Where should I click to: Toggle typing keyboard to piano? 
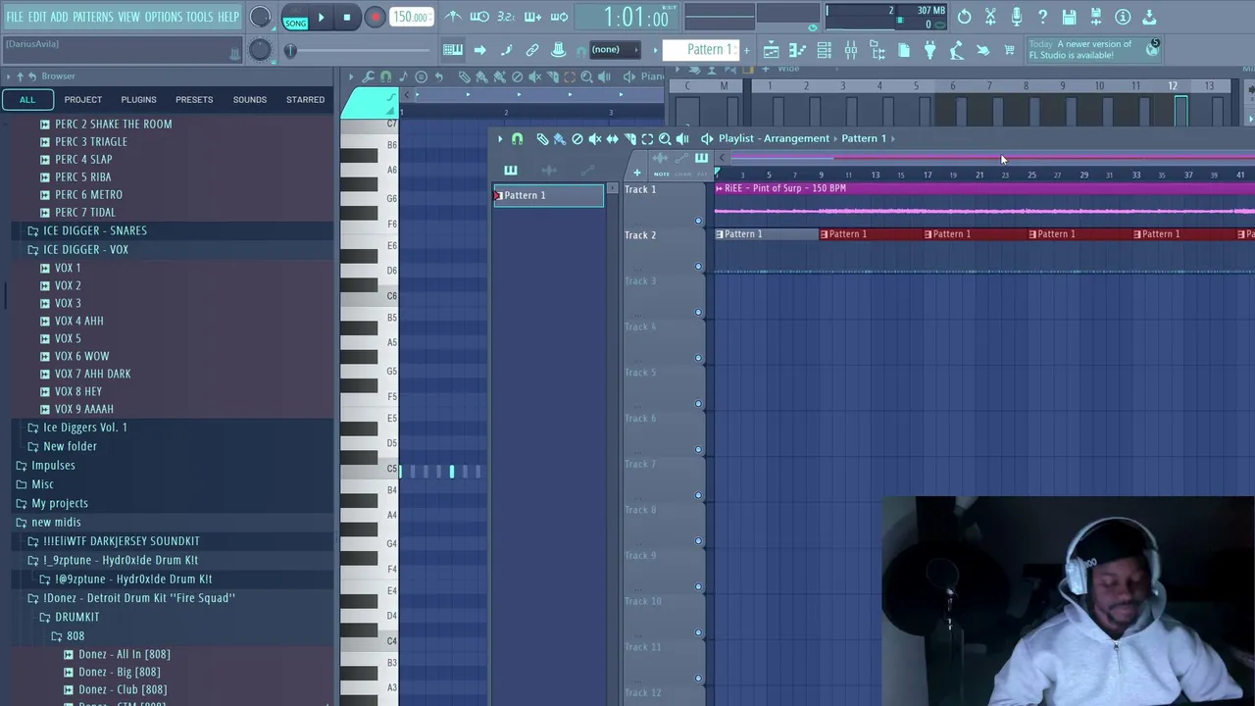pyautogui.click(x=453, y=50)
